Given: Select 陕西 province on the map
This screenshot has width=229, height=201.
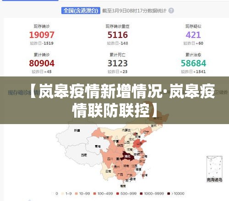Looking at the screenshot, I should [120, 146].
